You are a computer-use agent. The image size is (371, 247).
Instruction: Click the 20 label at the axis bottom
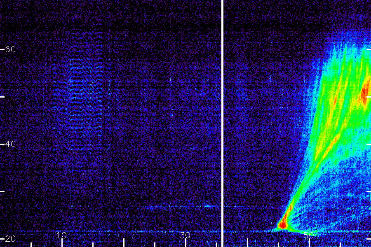click(x=10, y=238)
